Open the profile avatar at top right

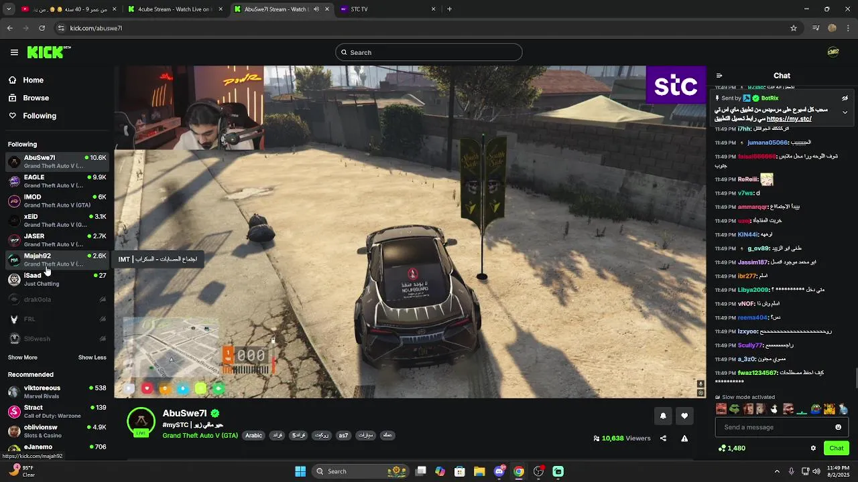(833, 52)
